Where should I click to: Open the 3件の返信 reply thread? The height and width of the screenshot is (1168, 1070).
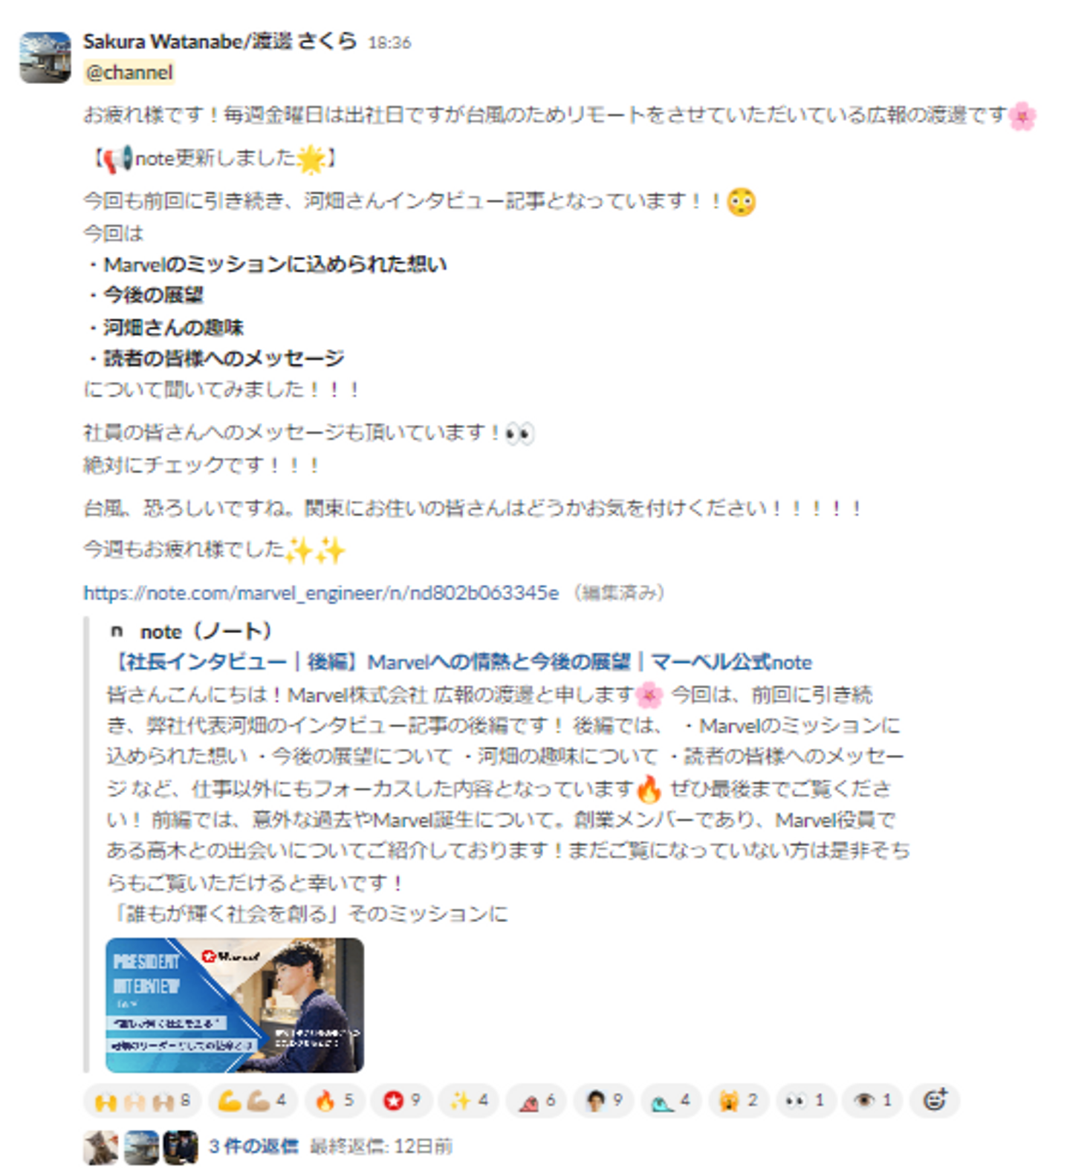click(253, 1146)
